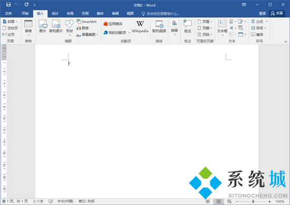Image resolution: width=290 pixels, height=205 pixels.
Task: Open Quick Parts icon in Text group
Action: click(233, 22)
